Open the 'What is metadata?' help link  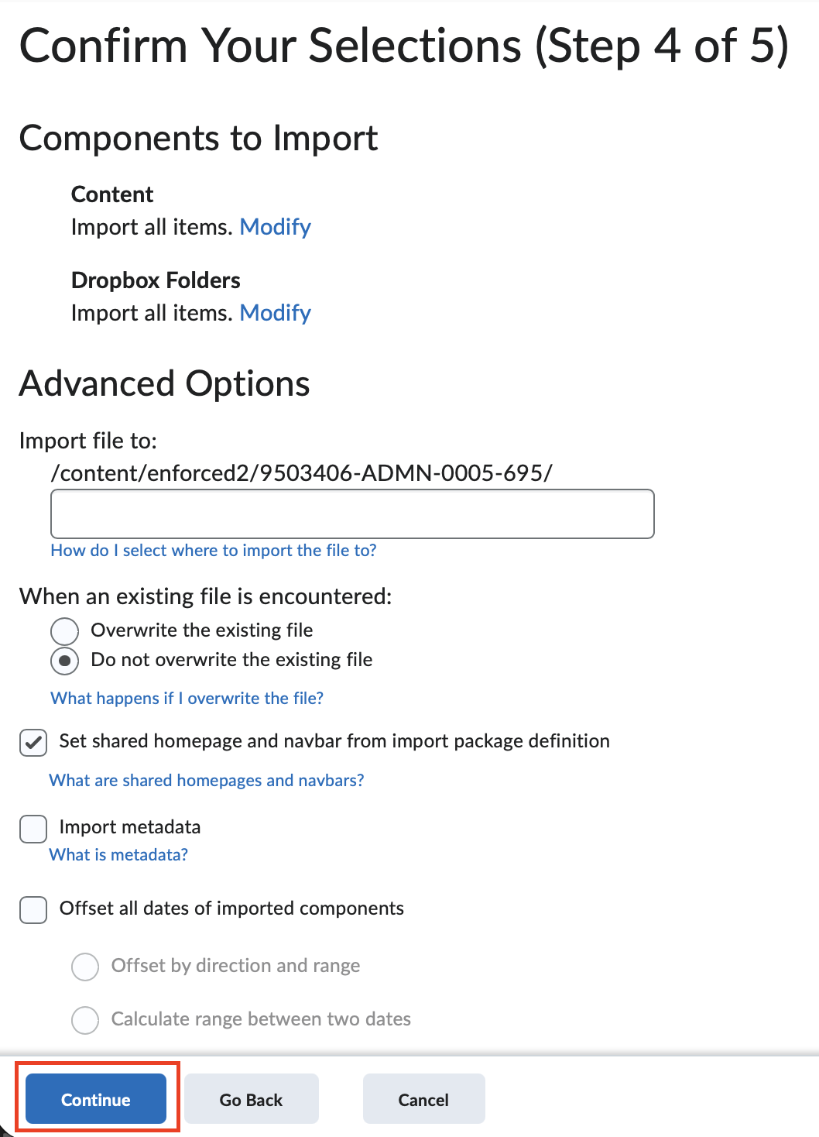pos(118,854)
